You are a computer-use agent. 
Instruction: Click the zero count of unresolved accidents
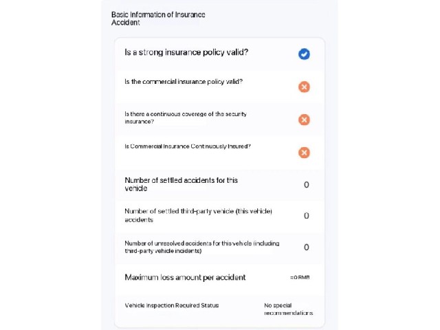(307, 247)
